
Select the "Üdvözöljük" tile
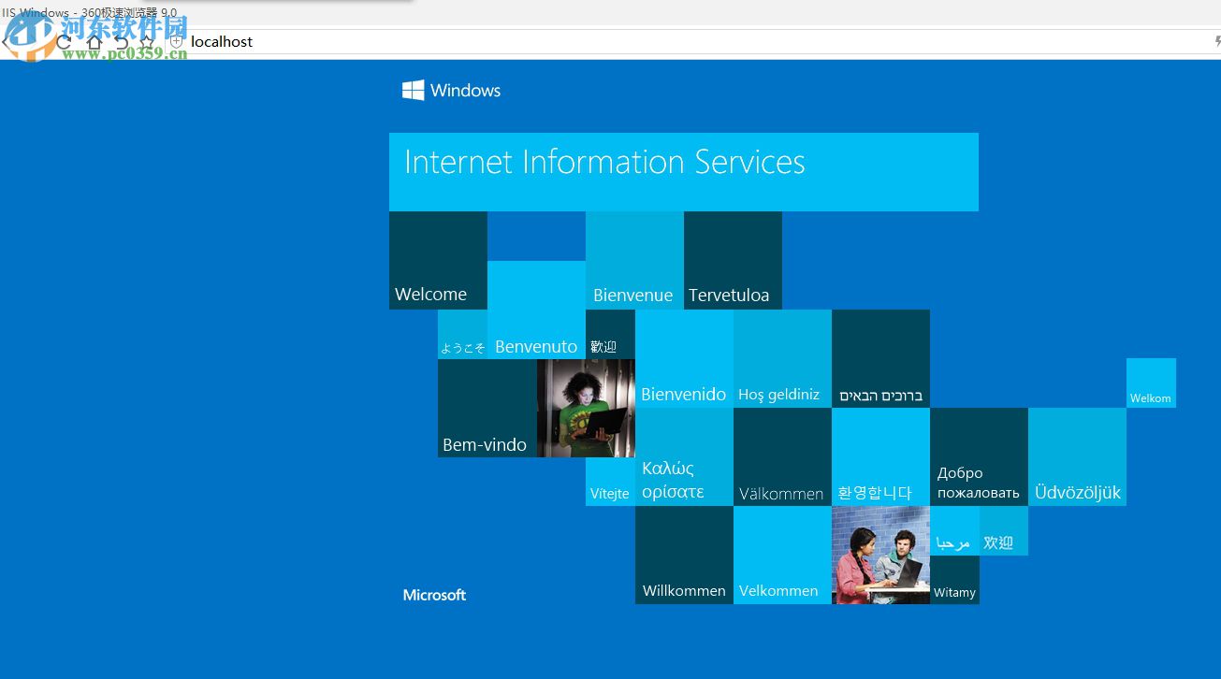[x=1077, y=456]
